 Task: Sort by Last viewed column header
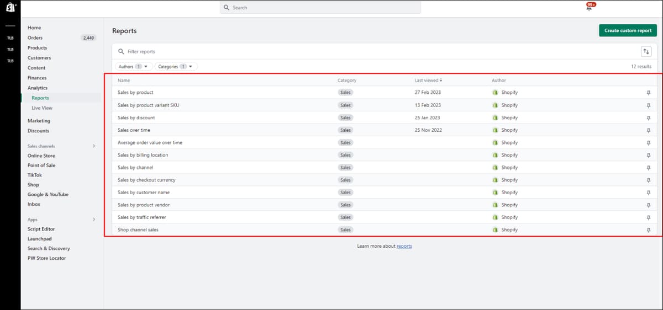pos(428,81)
